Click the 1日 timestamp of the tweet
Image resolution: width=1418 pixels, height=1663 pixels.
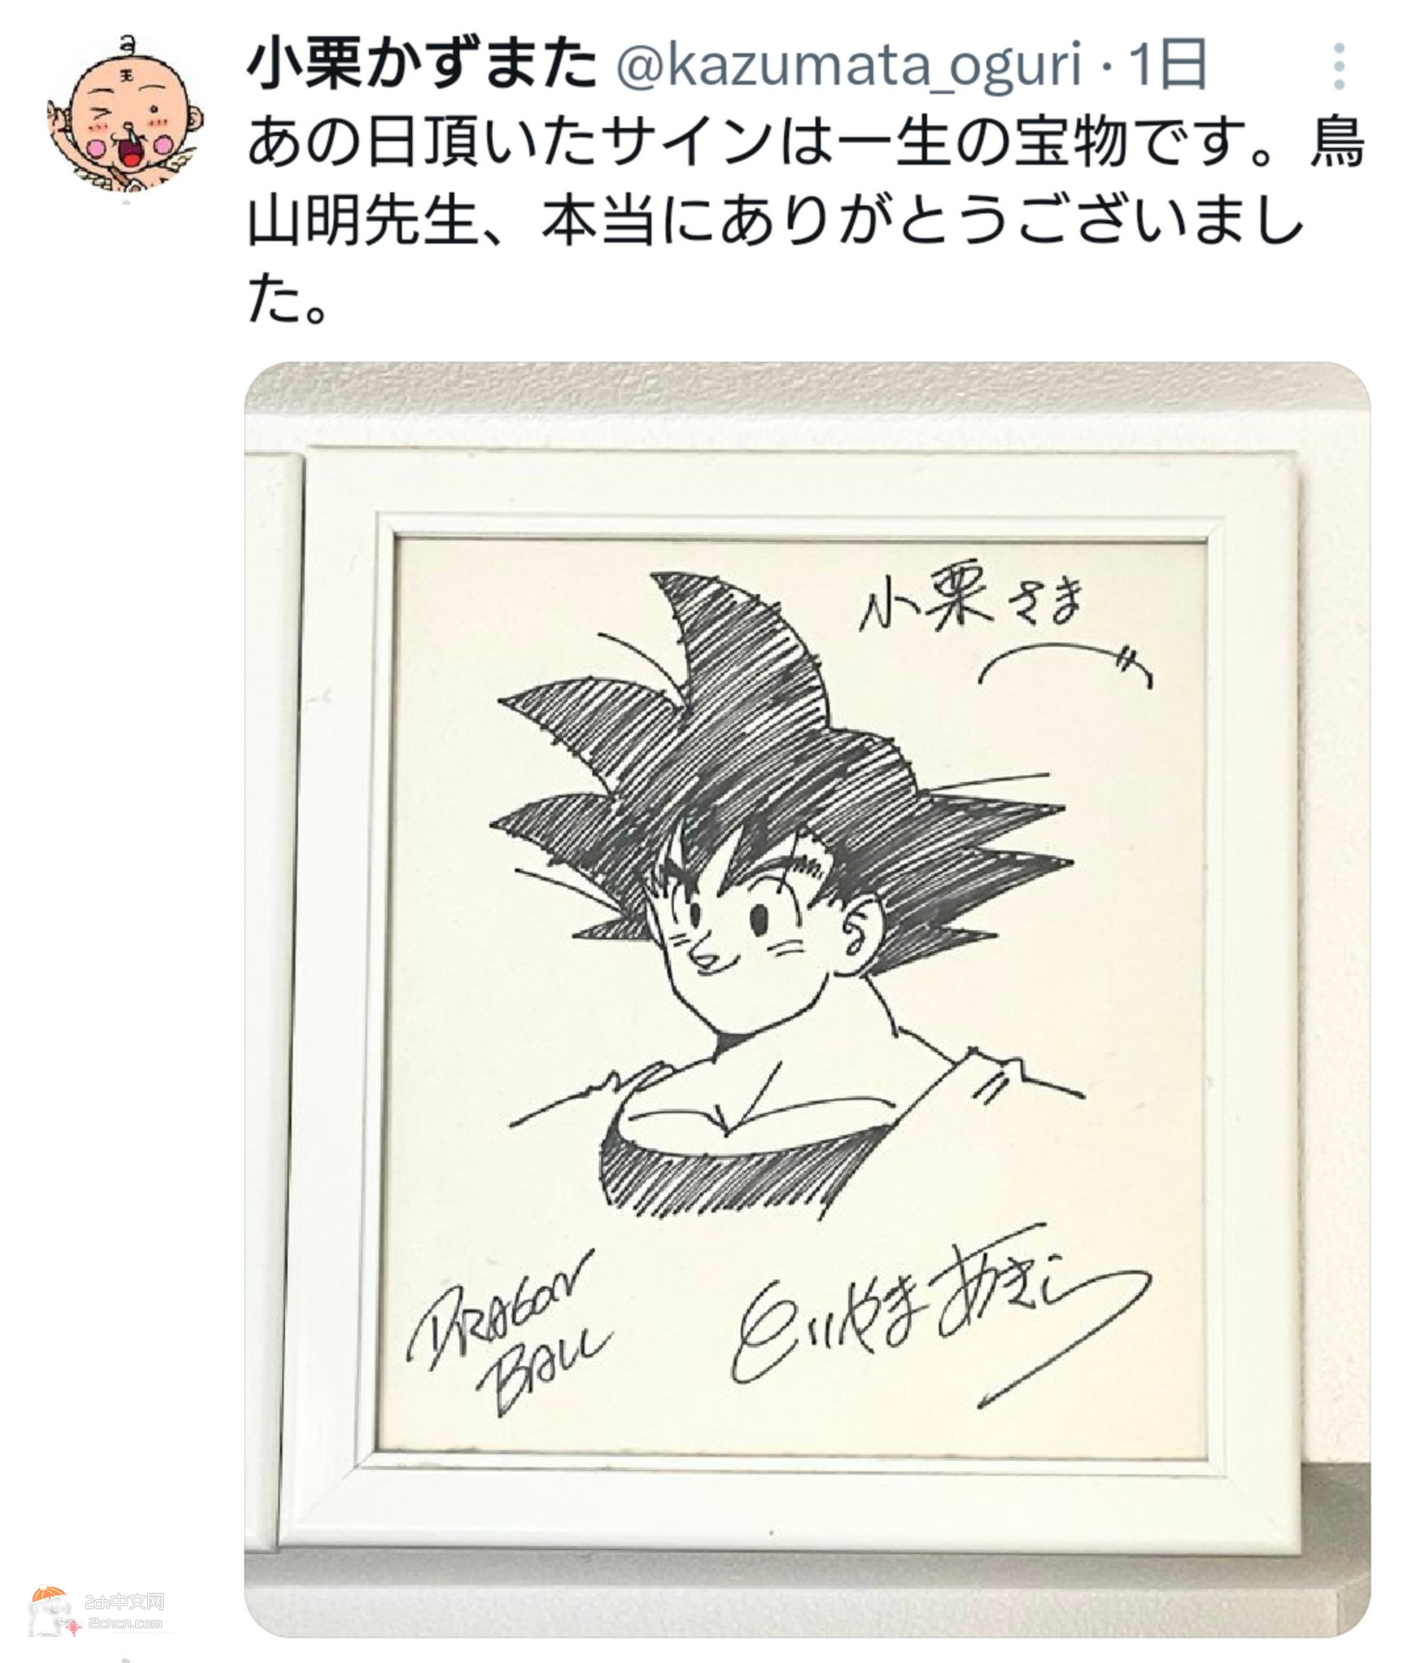[1169, 66]
